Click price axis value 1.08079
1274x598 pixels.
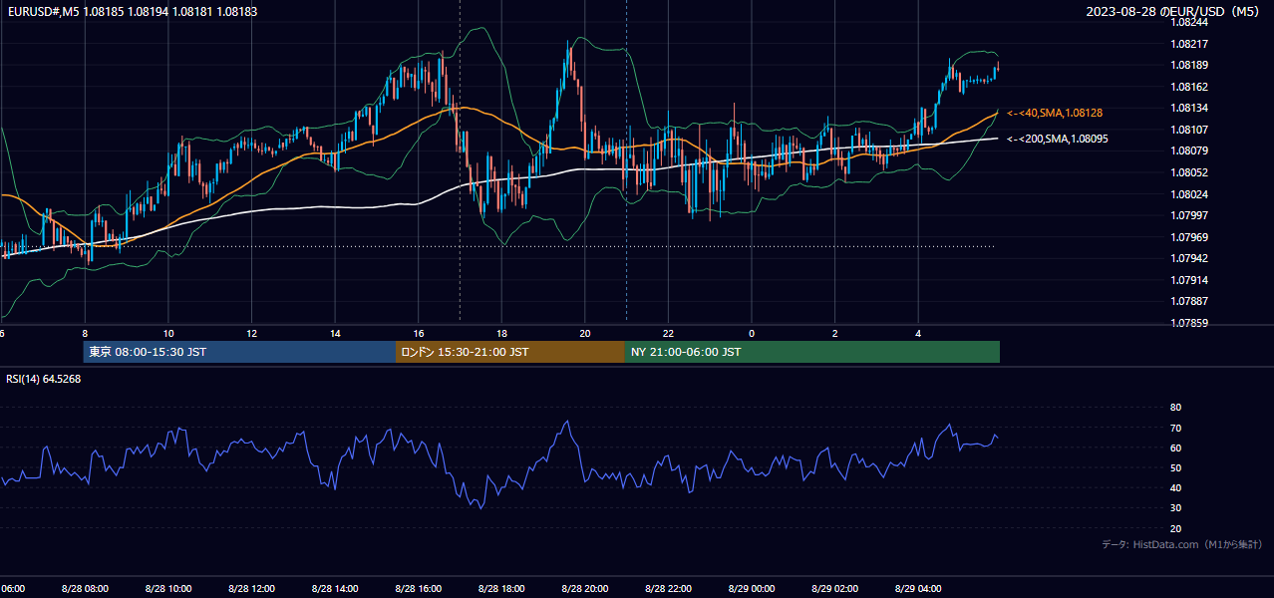click(1190, 150)
